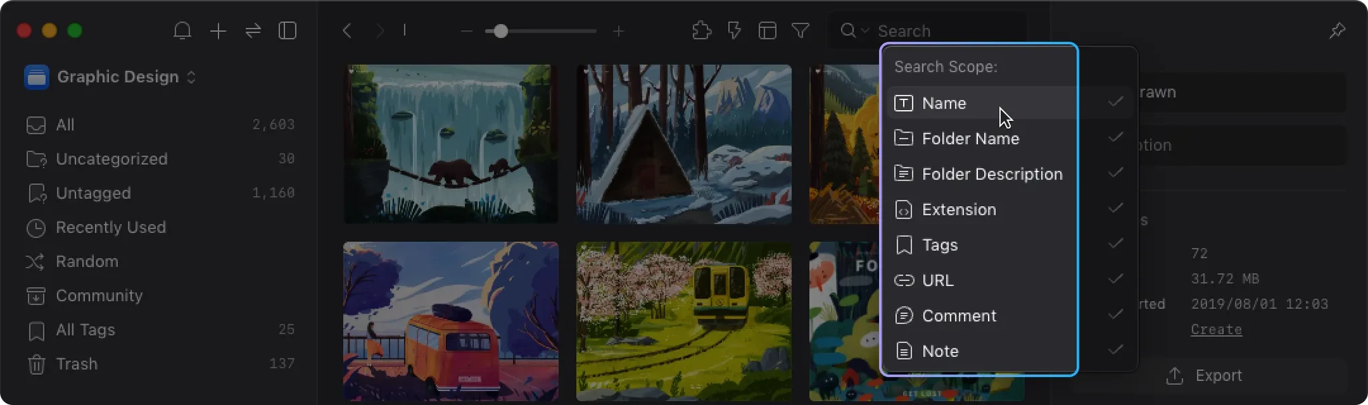1368x405 pixels.
Task: Open Trash in the sidebar
Action: pyautogui.click(x=160, y=364)
